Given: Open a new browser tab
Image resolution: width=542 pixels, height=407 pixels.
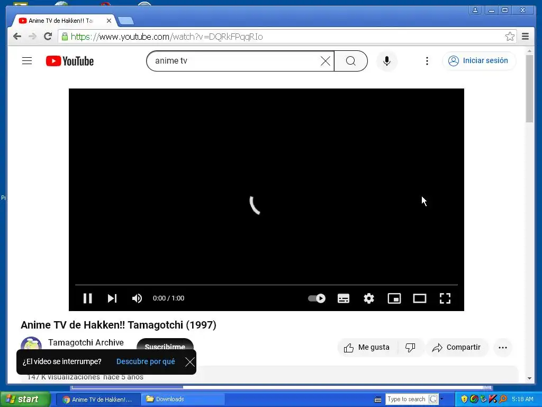Looking at the screenshot, I should (x=126, y=21).
